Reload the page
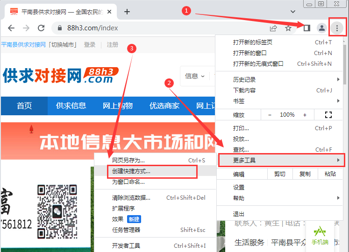 (x=41, y=28)
